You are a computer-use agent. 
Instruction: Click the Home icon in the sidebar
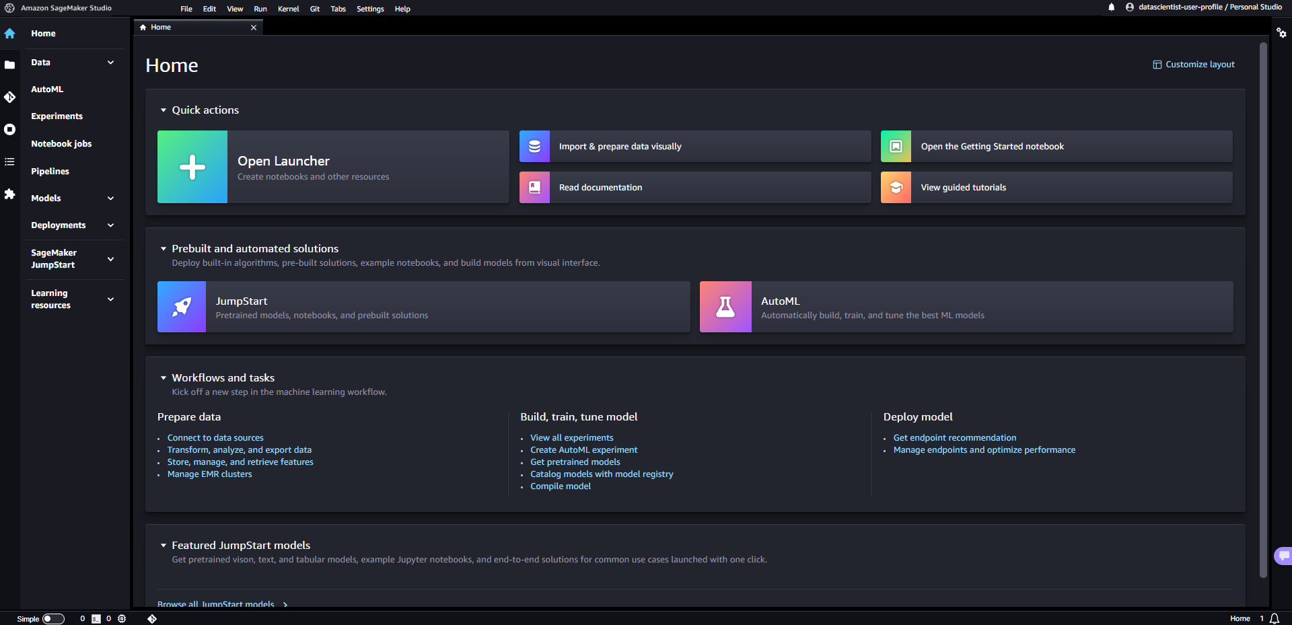pos(9,33)
